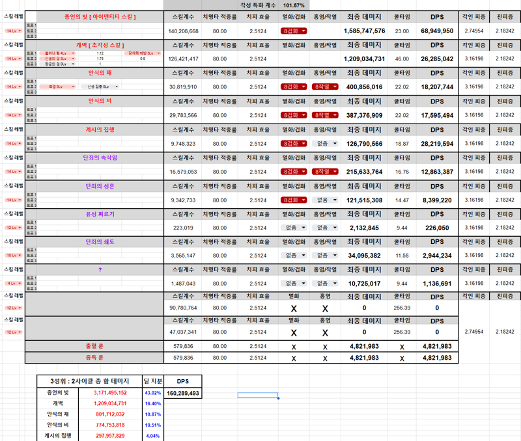Open the 8겁화 dropdown in 안식의 비 row
The height and width of the screenshot is (441, 521).
click(294, 115)
